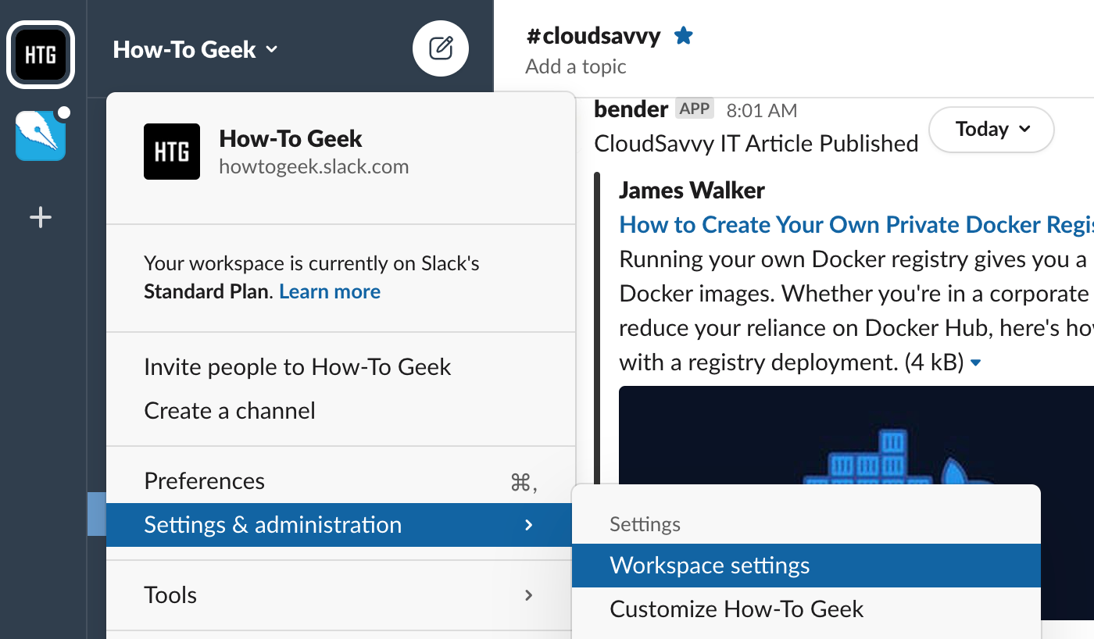Click the CloudSavvy IT Article Published text
This screenshot has width=1094, height=639.
756,144
